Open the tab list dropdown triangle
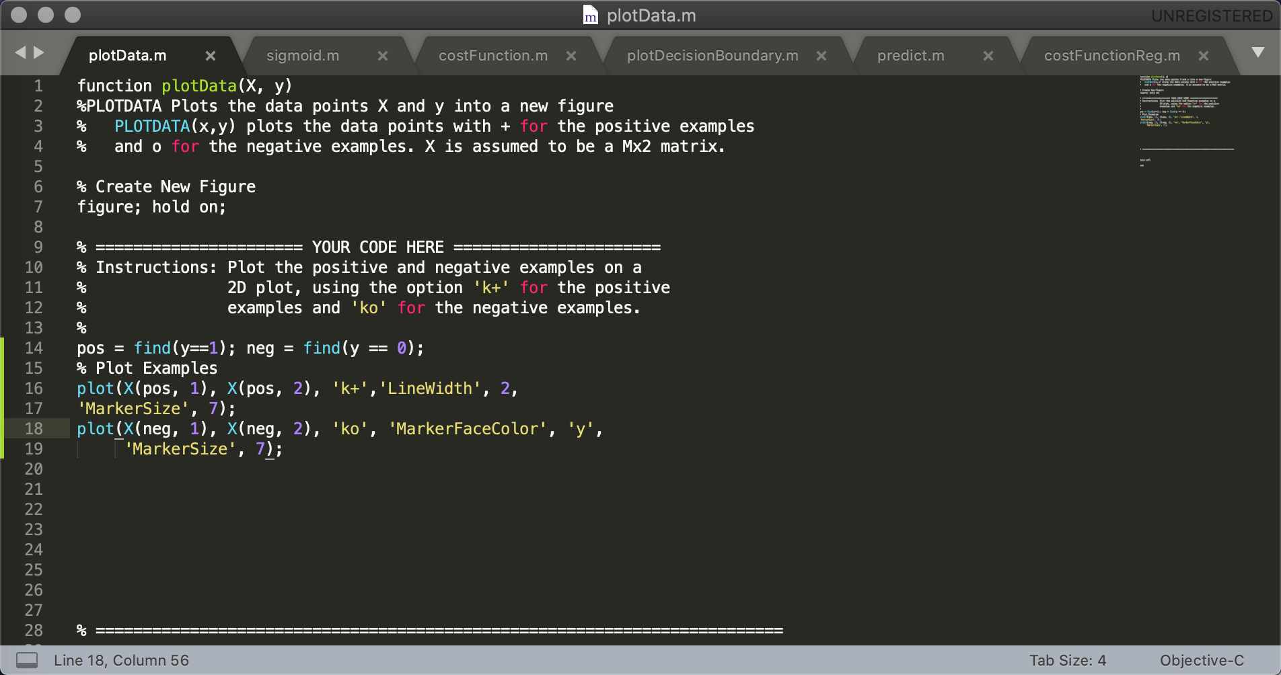Screen dimensions: 1281x675 click(1257, 52)
